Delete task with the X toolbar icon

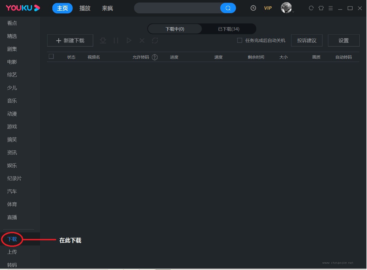[x=142, y=41]
